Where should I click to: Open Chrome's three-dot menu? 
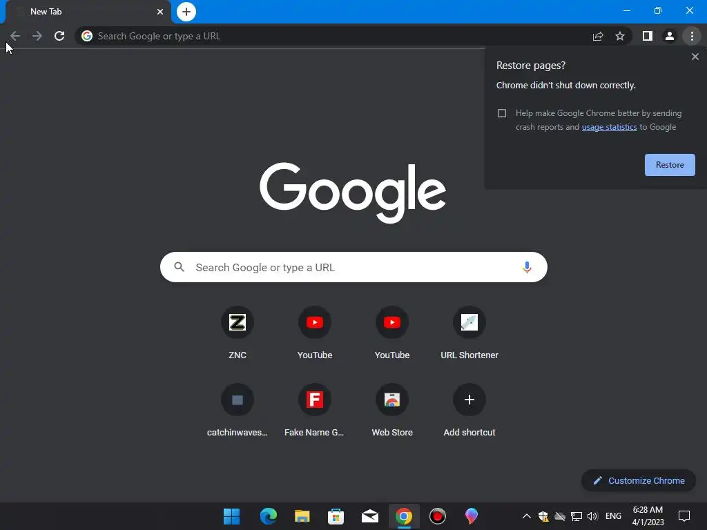pyautogui.click(x=692, y=36)
